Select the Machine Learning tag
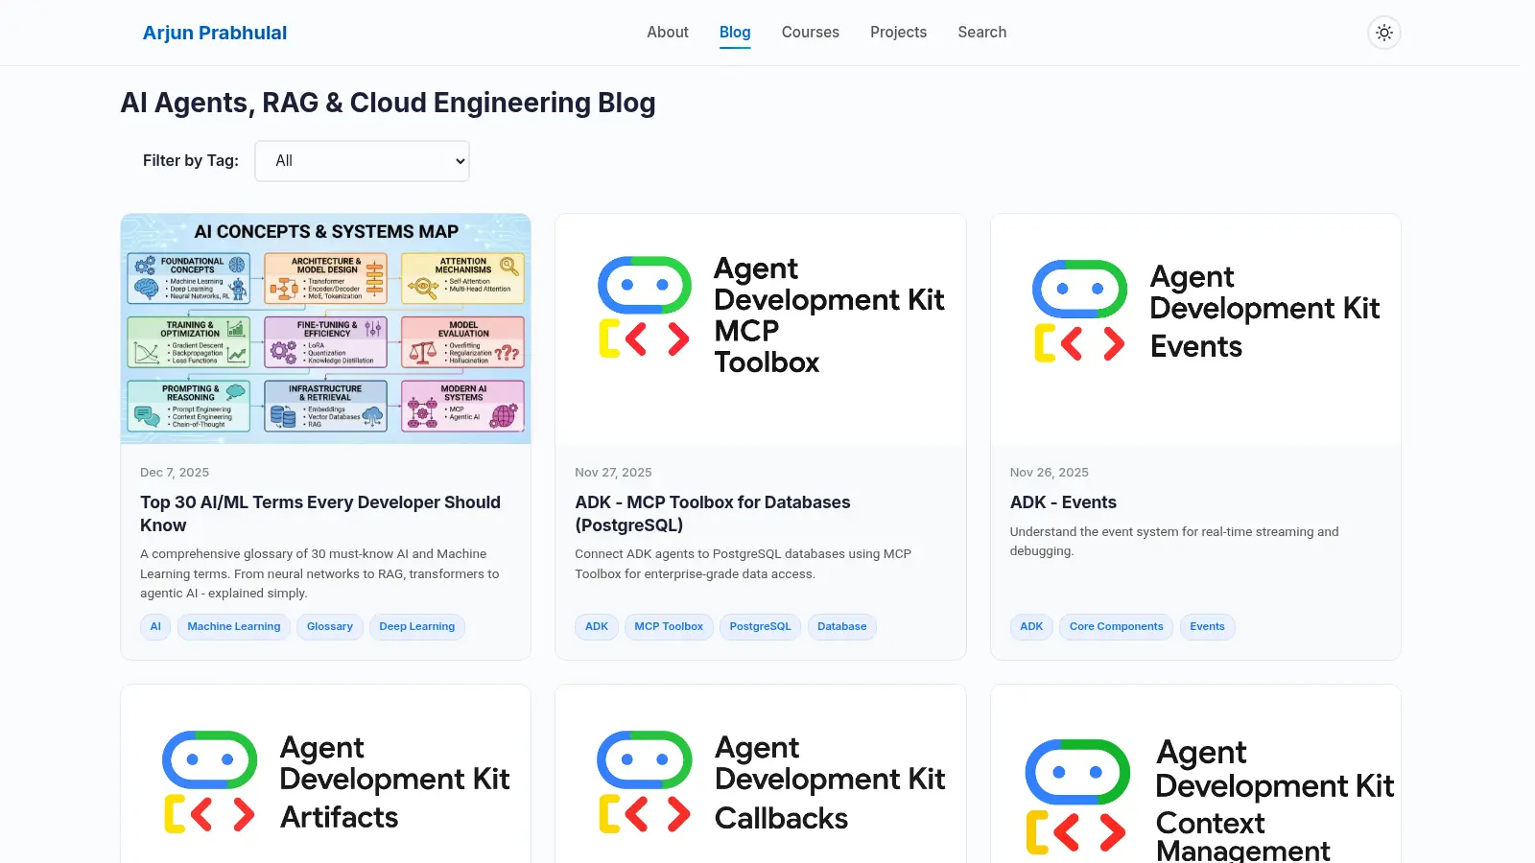 [234, 627]
